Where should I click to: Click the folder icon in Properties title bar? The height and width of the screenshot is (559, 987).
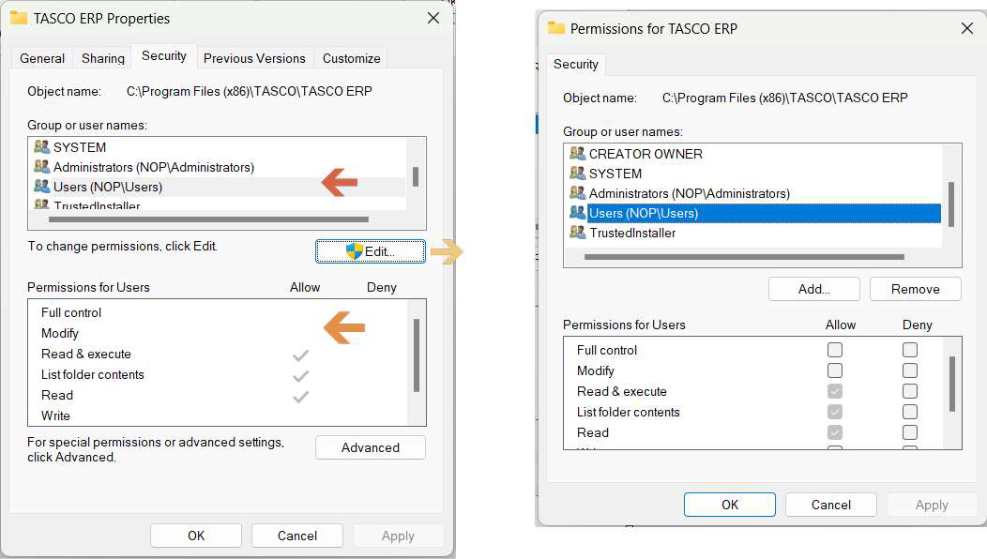click(19, 18)
